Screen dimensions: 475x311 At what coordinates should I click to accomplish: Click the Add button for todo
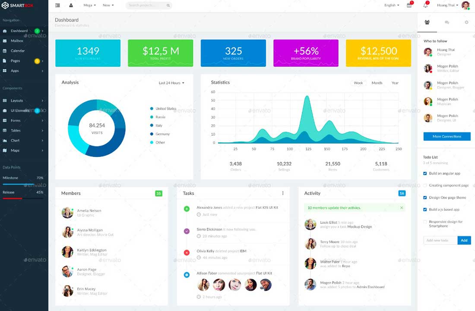tap(464, 240)
